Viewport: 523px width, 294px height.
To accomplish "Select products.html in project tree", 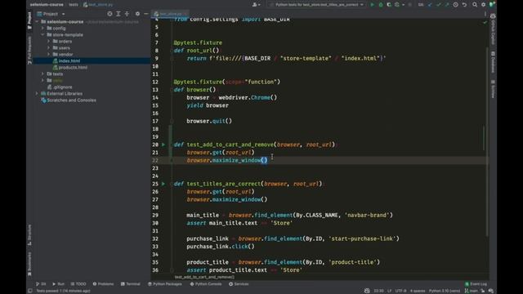I will click(73, 67).
